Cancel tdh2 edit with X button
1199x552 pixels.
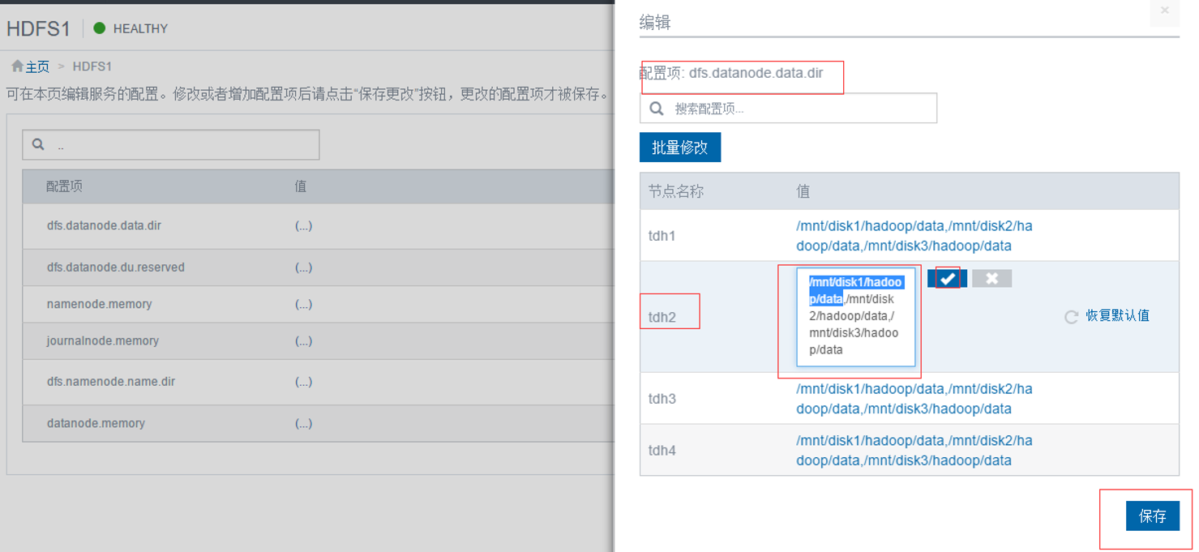coord(991,279)
